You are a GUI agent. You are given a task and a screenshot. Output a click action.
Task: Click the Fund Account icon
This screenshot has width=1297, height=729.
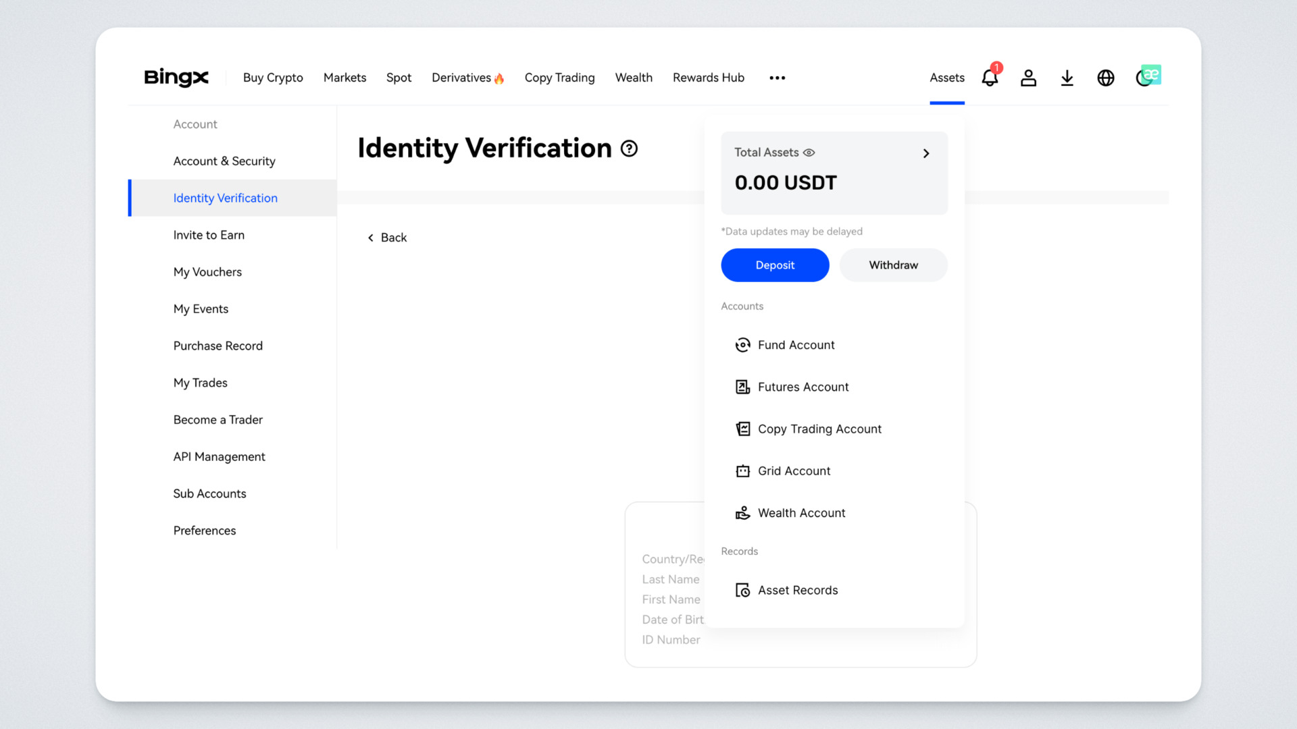(x=742, y=345)
